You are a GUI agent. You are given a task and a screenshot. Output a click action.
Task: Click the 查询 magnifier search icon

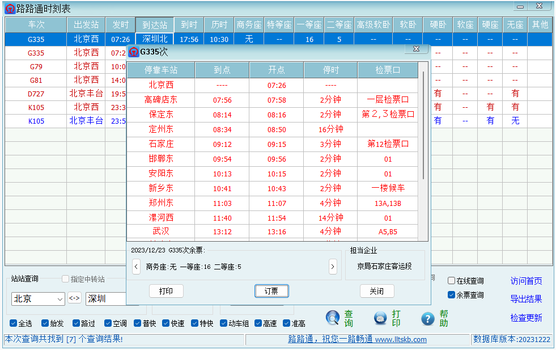click(333, 318)
